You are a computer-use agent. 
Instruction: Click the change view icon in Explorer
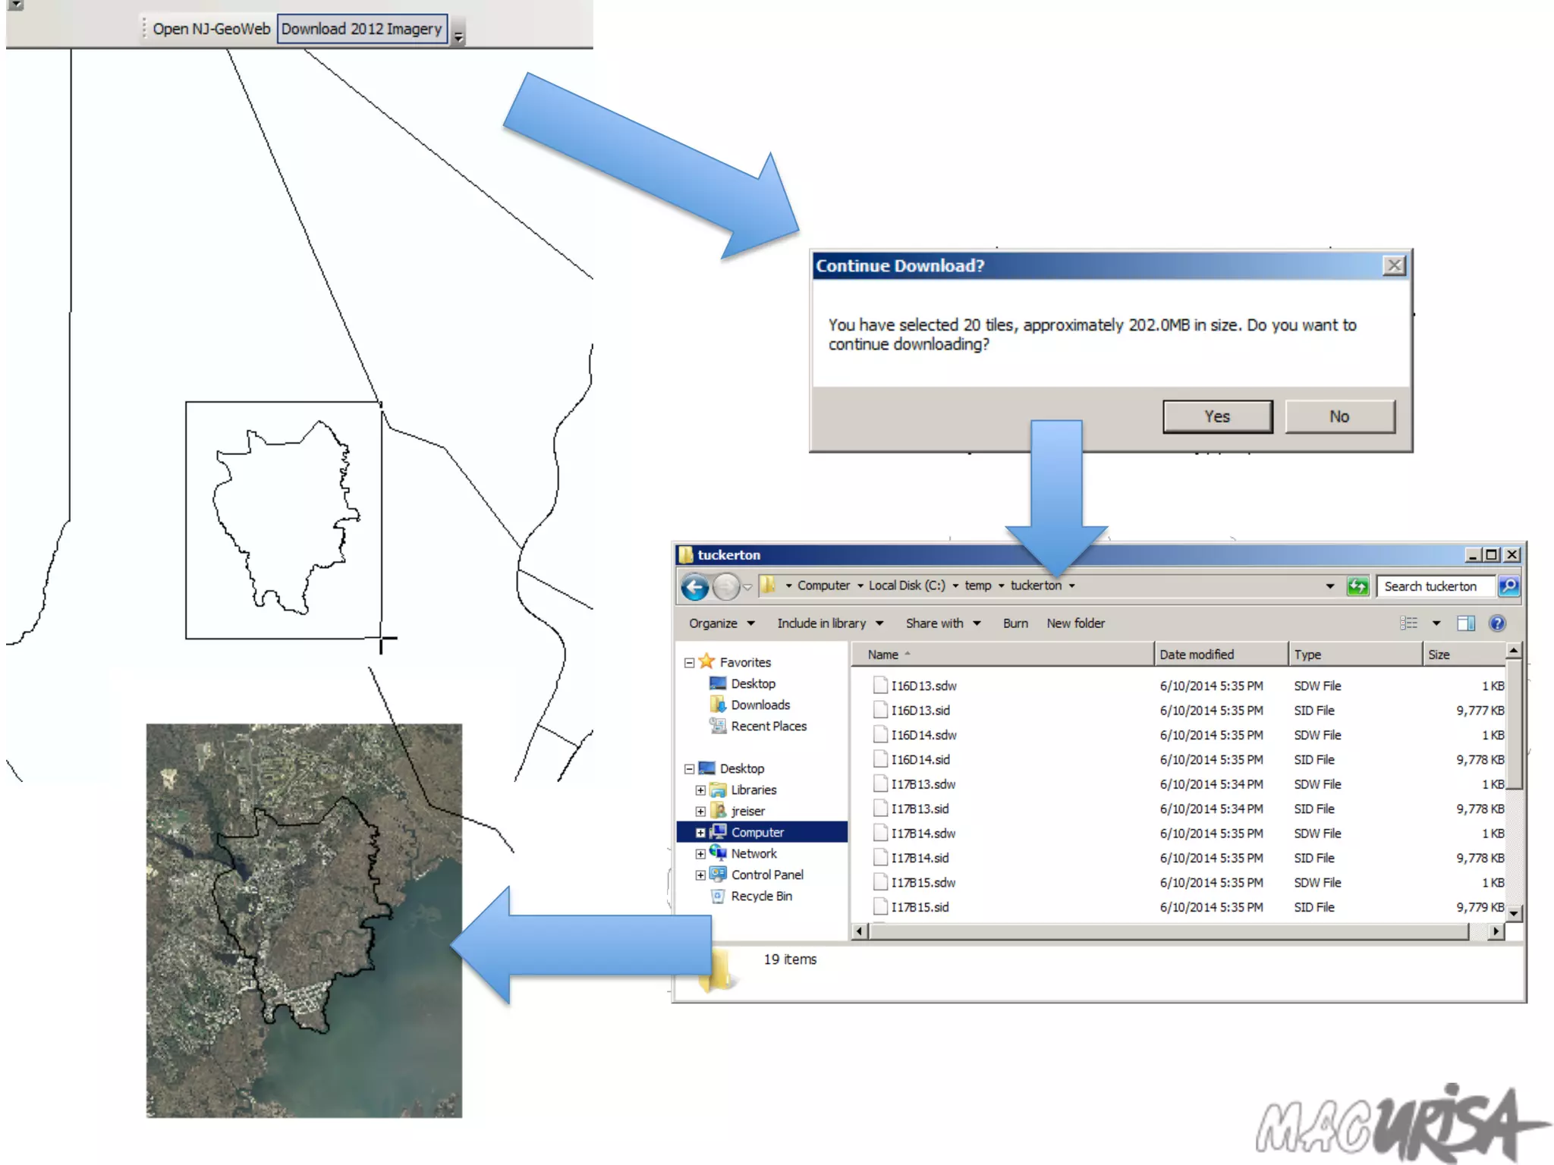pyautogui.click(x=1409, y=623)
